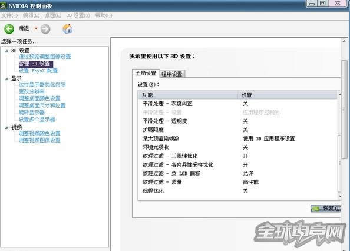Select the 扩展限度 row
350x251 pixels.
[x=237, y=130]
